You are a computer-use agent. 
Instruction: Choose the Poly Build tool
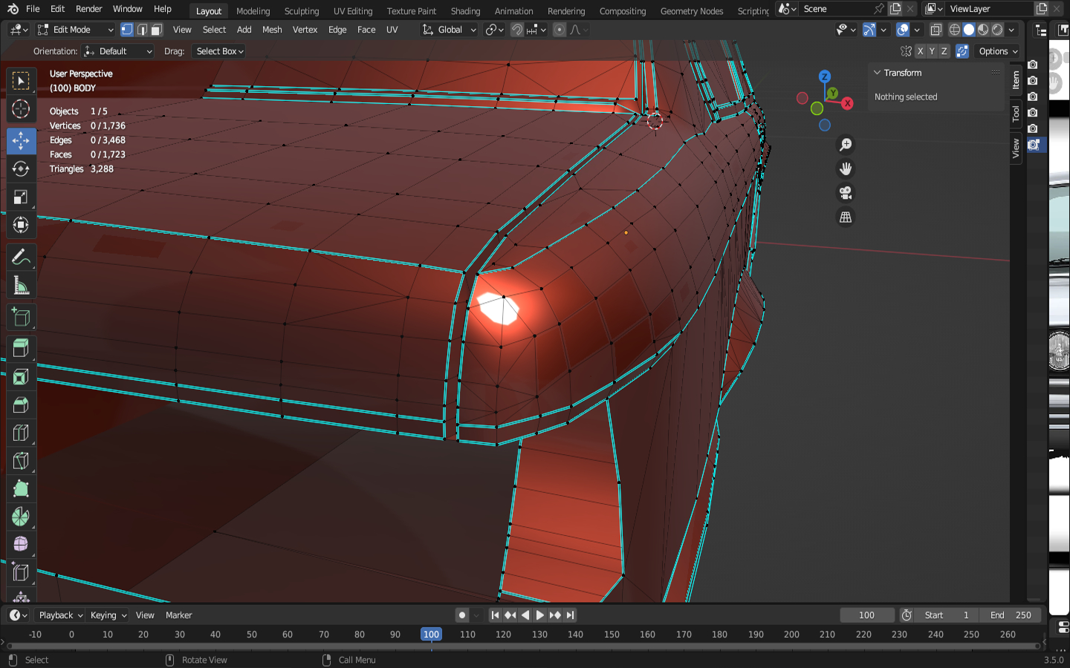21,489
